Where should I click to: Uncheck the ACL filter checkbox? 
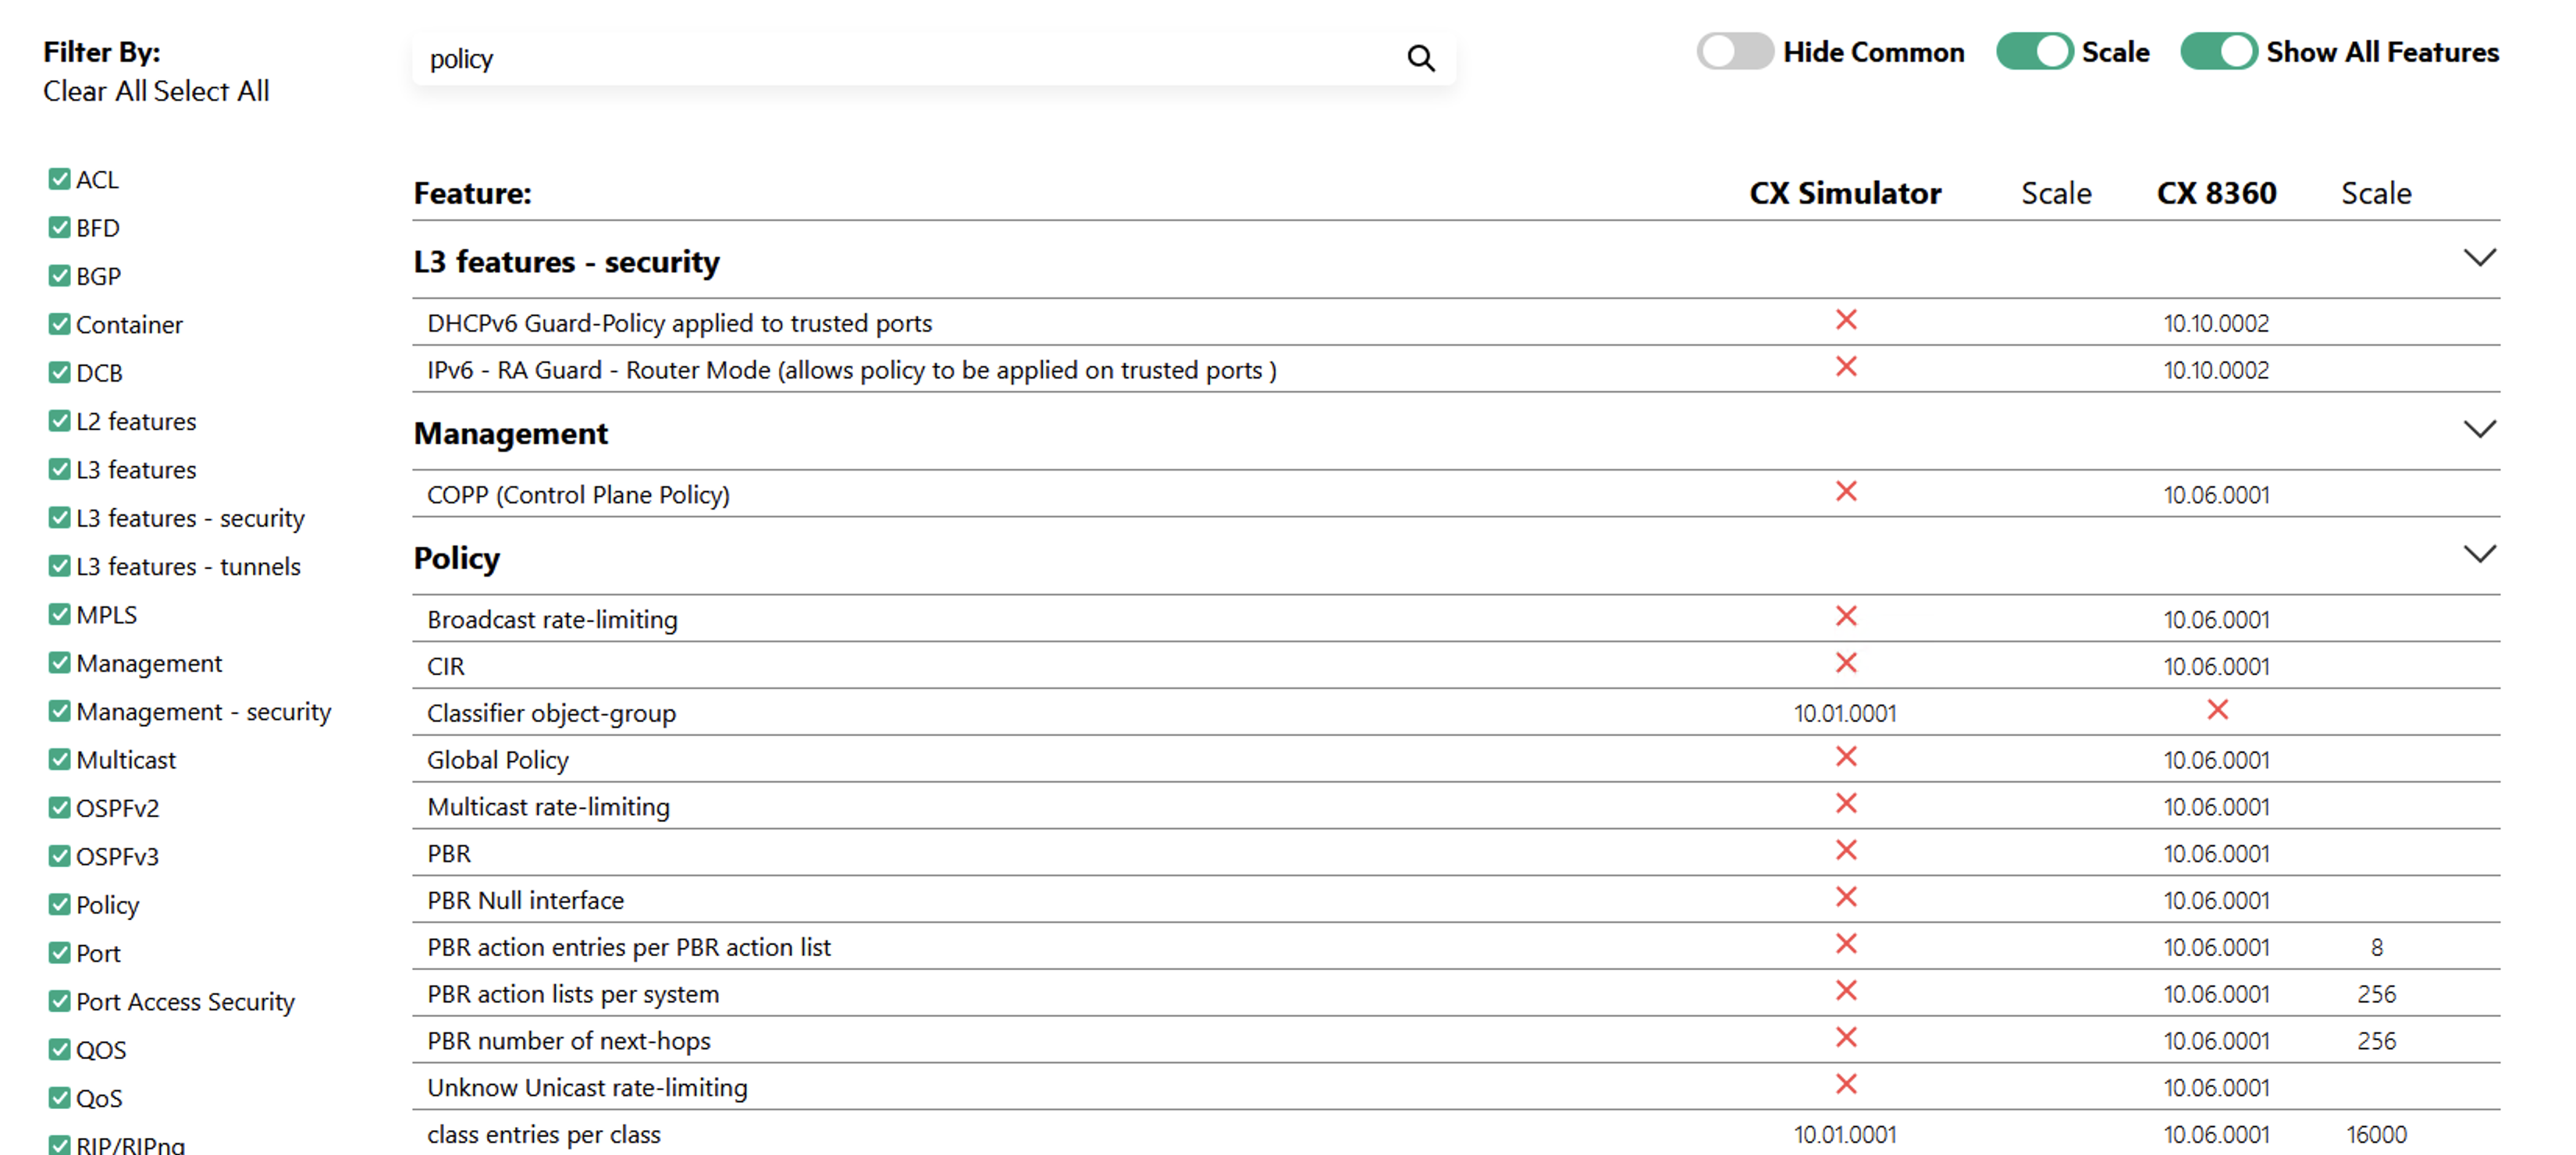tap(59, 179)
